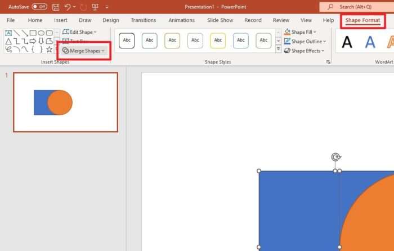
Task: Choose the Oval shape in the gallery
Action: click(x=41, y=33)
